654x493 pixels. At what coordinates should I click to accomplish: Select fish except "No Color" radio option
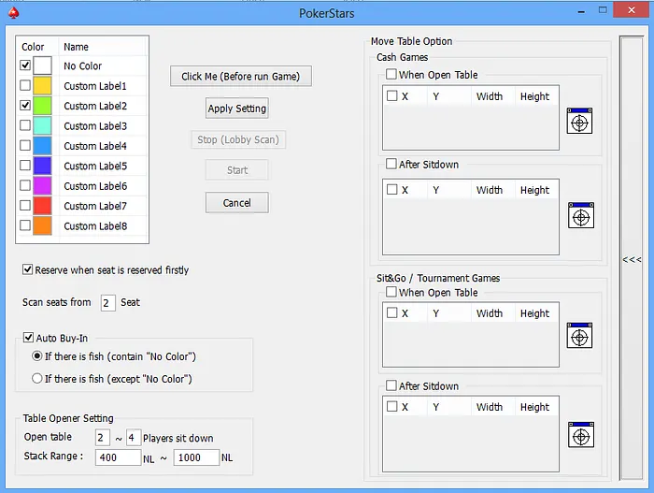pyautogui.click(x=37, y=379)
